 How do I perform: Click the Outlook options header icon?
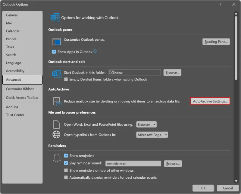(55, 17)
